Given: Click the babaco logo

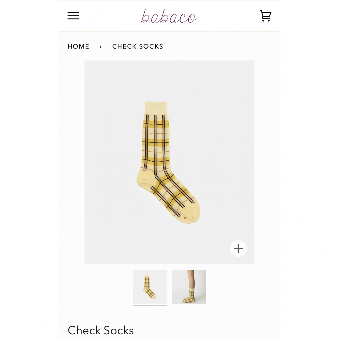Looking at the screenshot, I should pos(169,16).
